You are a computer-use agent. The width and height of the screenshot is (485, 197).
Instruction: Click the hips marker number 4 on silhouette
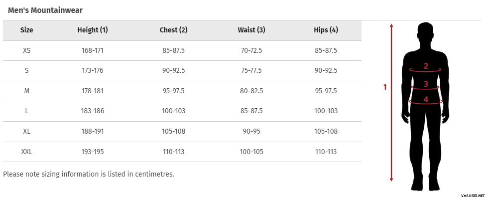426,99
